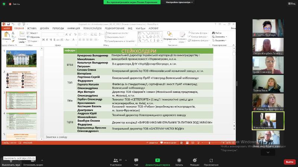
Task: Toggle italic (К) formatting
Action: 47,40
